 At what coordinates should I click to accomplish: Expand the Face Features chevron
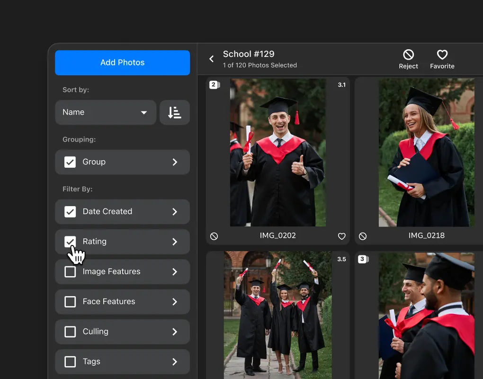[x=175, y=302]
